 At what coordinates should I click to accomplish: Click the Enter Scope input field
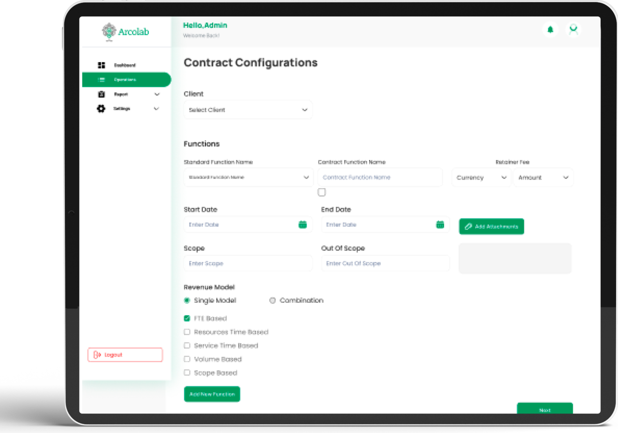pyautogui.click(x=248, y=263)
